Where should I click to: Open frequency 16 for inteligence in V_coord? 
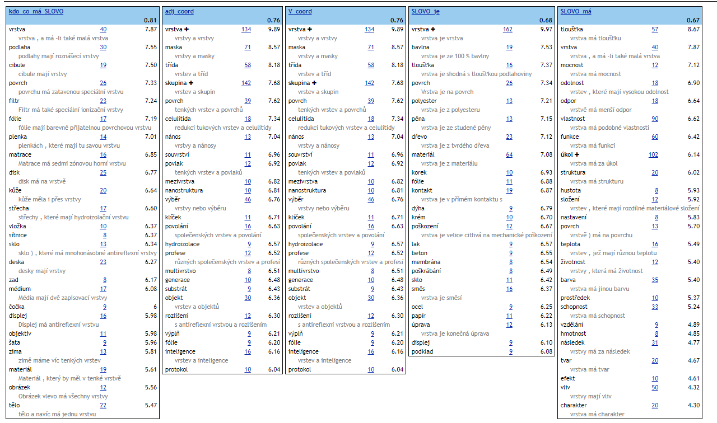tap(371, 351)
